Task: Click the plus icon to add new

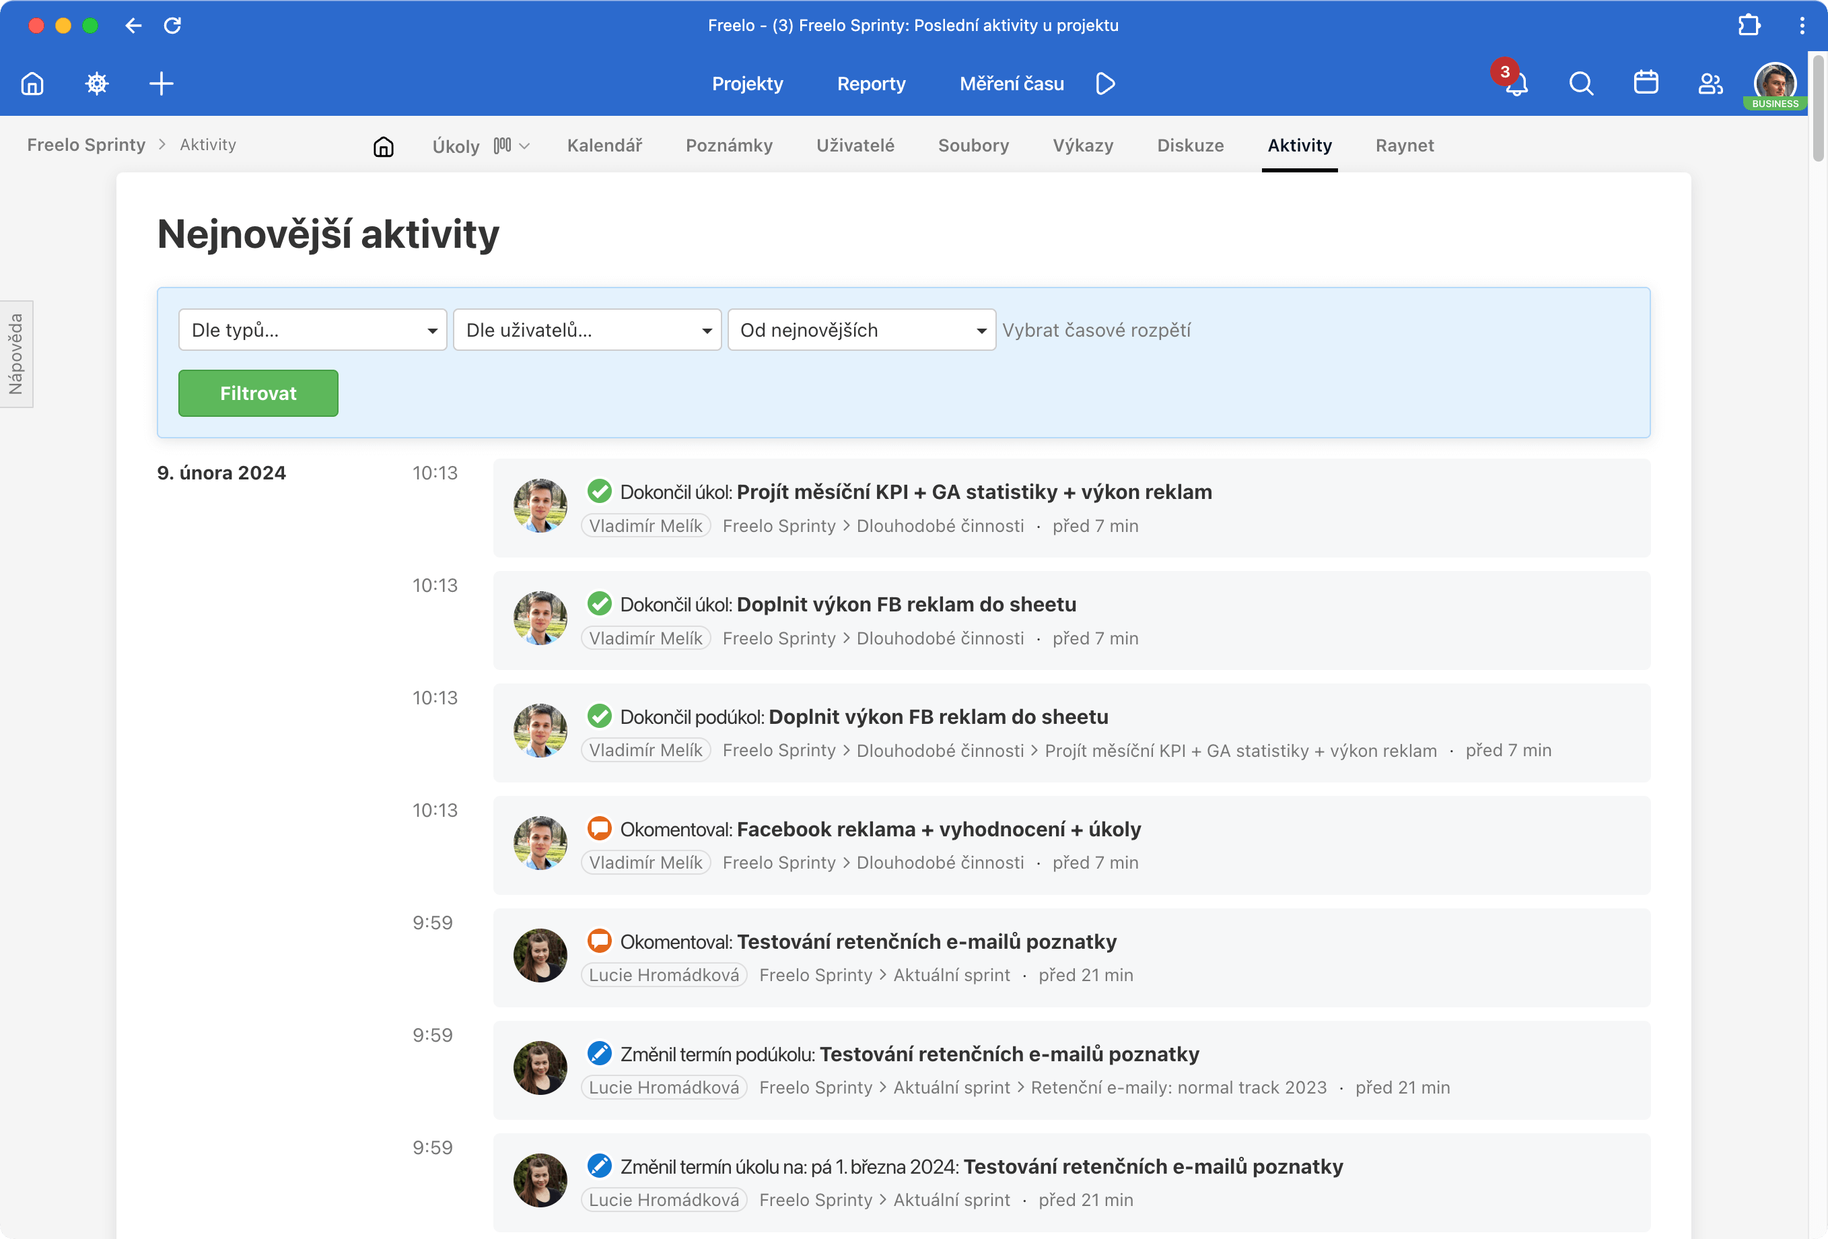Action: coord(162,83)
